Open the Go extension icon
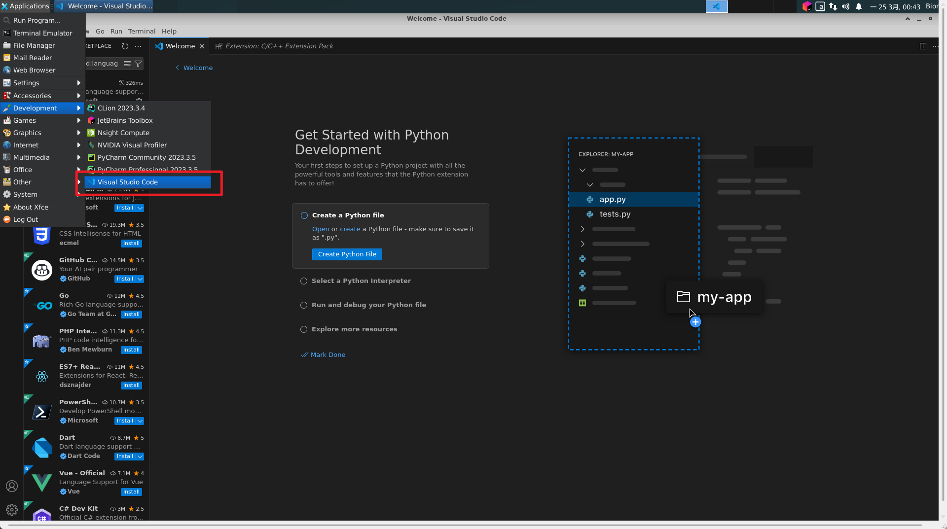The image size is (947, 529). point(42,305)
